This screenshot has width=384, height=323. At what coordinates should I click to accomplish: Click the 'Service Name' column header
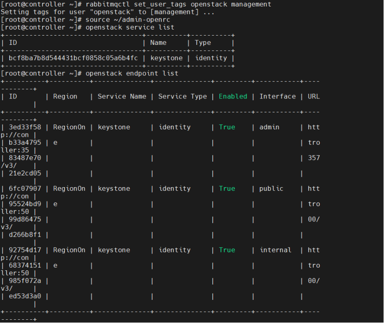point(122,97)
